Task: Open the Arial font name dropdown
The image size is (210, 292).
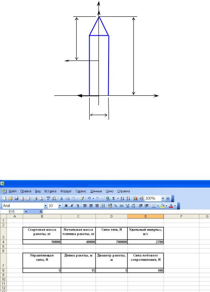Action: (x=45, y=206)
